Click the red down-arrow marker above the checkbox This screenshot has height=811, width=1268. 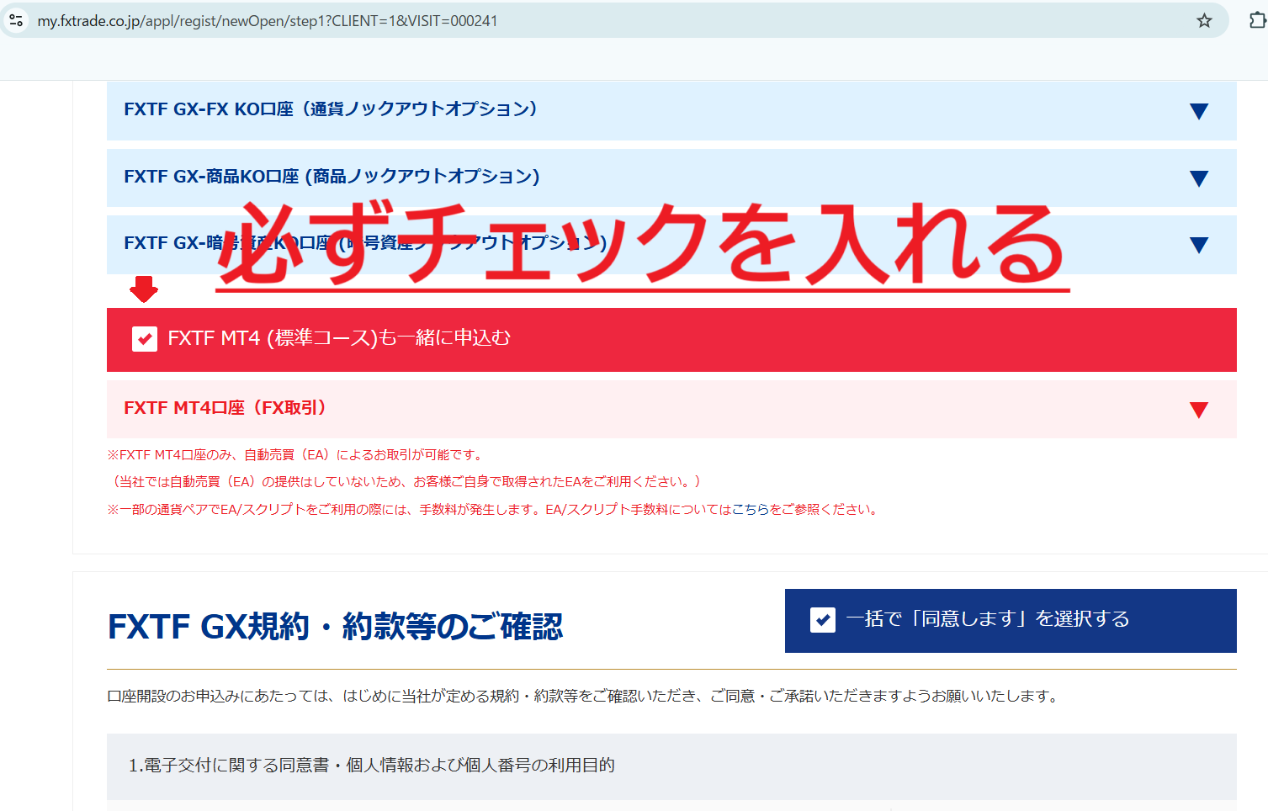point(143,289)
